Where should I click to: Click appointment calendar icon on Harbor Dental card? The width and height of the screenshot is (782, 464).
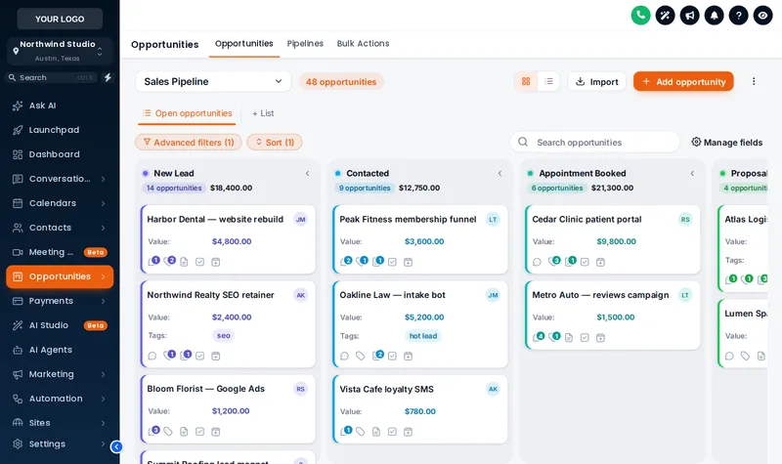pyautogui.click(x=215, y=262)
